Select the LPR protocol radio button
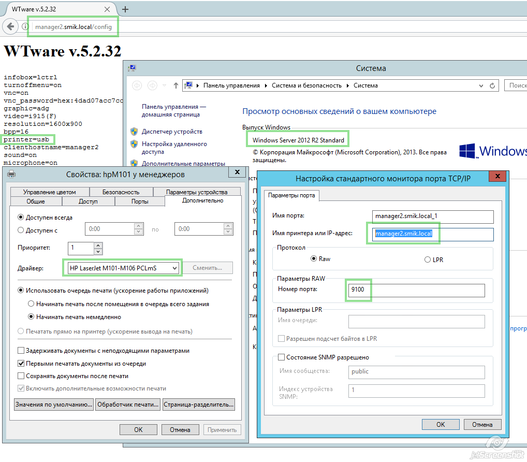Image resolution: width=527 pixels, height=462 pixels. [x=427, y=259]
